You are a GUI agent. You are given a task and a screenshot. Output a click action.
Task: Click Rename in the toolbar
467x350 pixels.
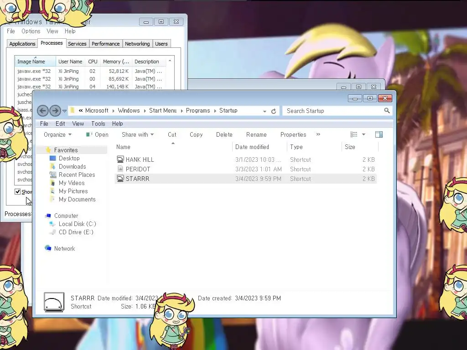pos(256,134)
